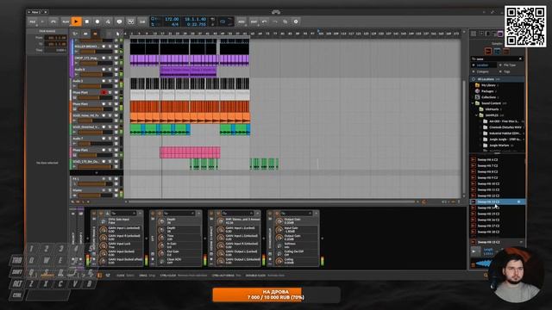Viewport: 552px width, 310px height.
Task: Open the Category filter dropdown
Action: [x=483, y=71]
